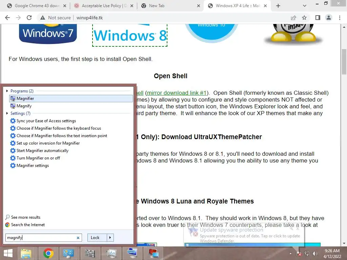Open the on-screen keyboard taskbar icon

132,253
